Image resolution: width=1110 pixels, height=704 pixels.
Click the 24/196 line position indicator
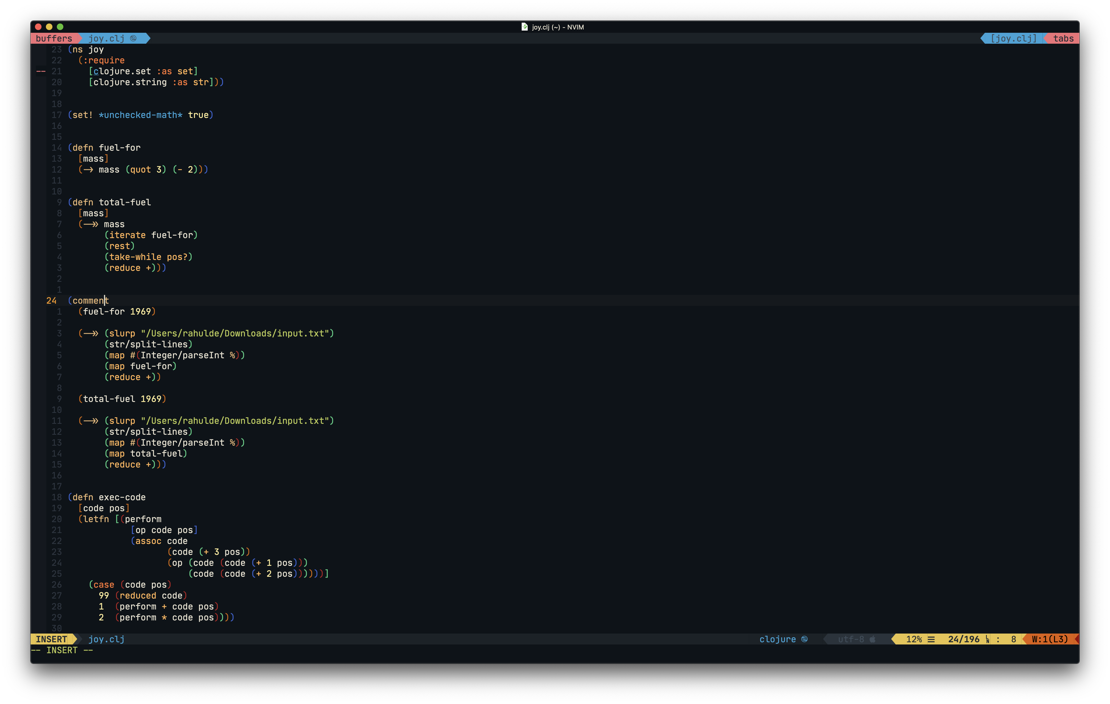point(964,639)
